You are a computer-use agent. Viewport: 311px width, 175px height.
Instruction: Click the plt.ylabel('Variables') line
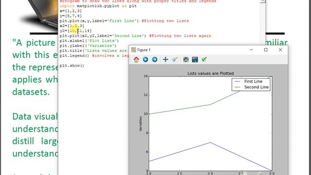(88, 46)
